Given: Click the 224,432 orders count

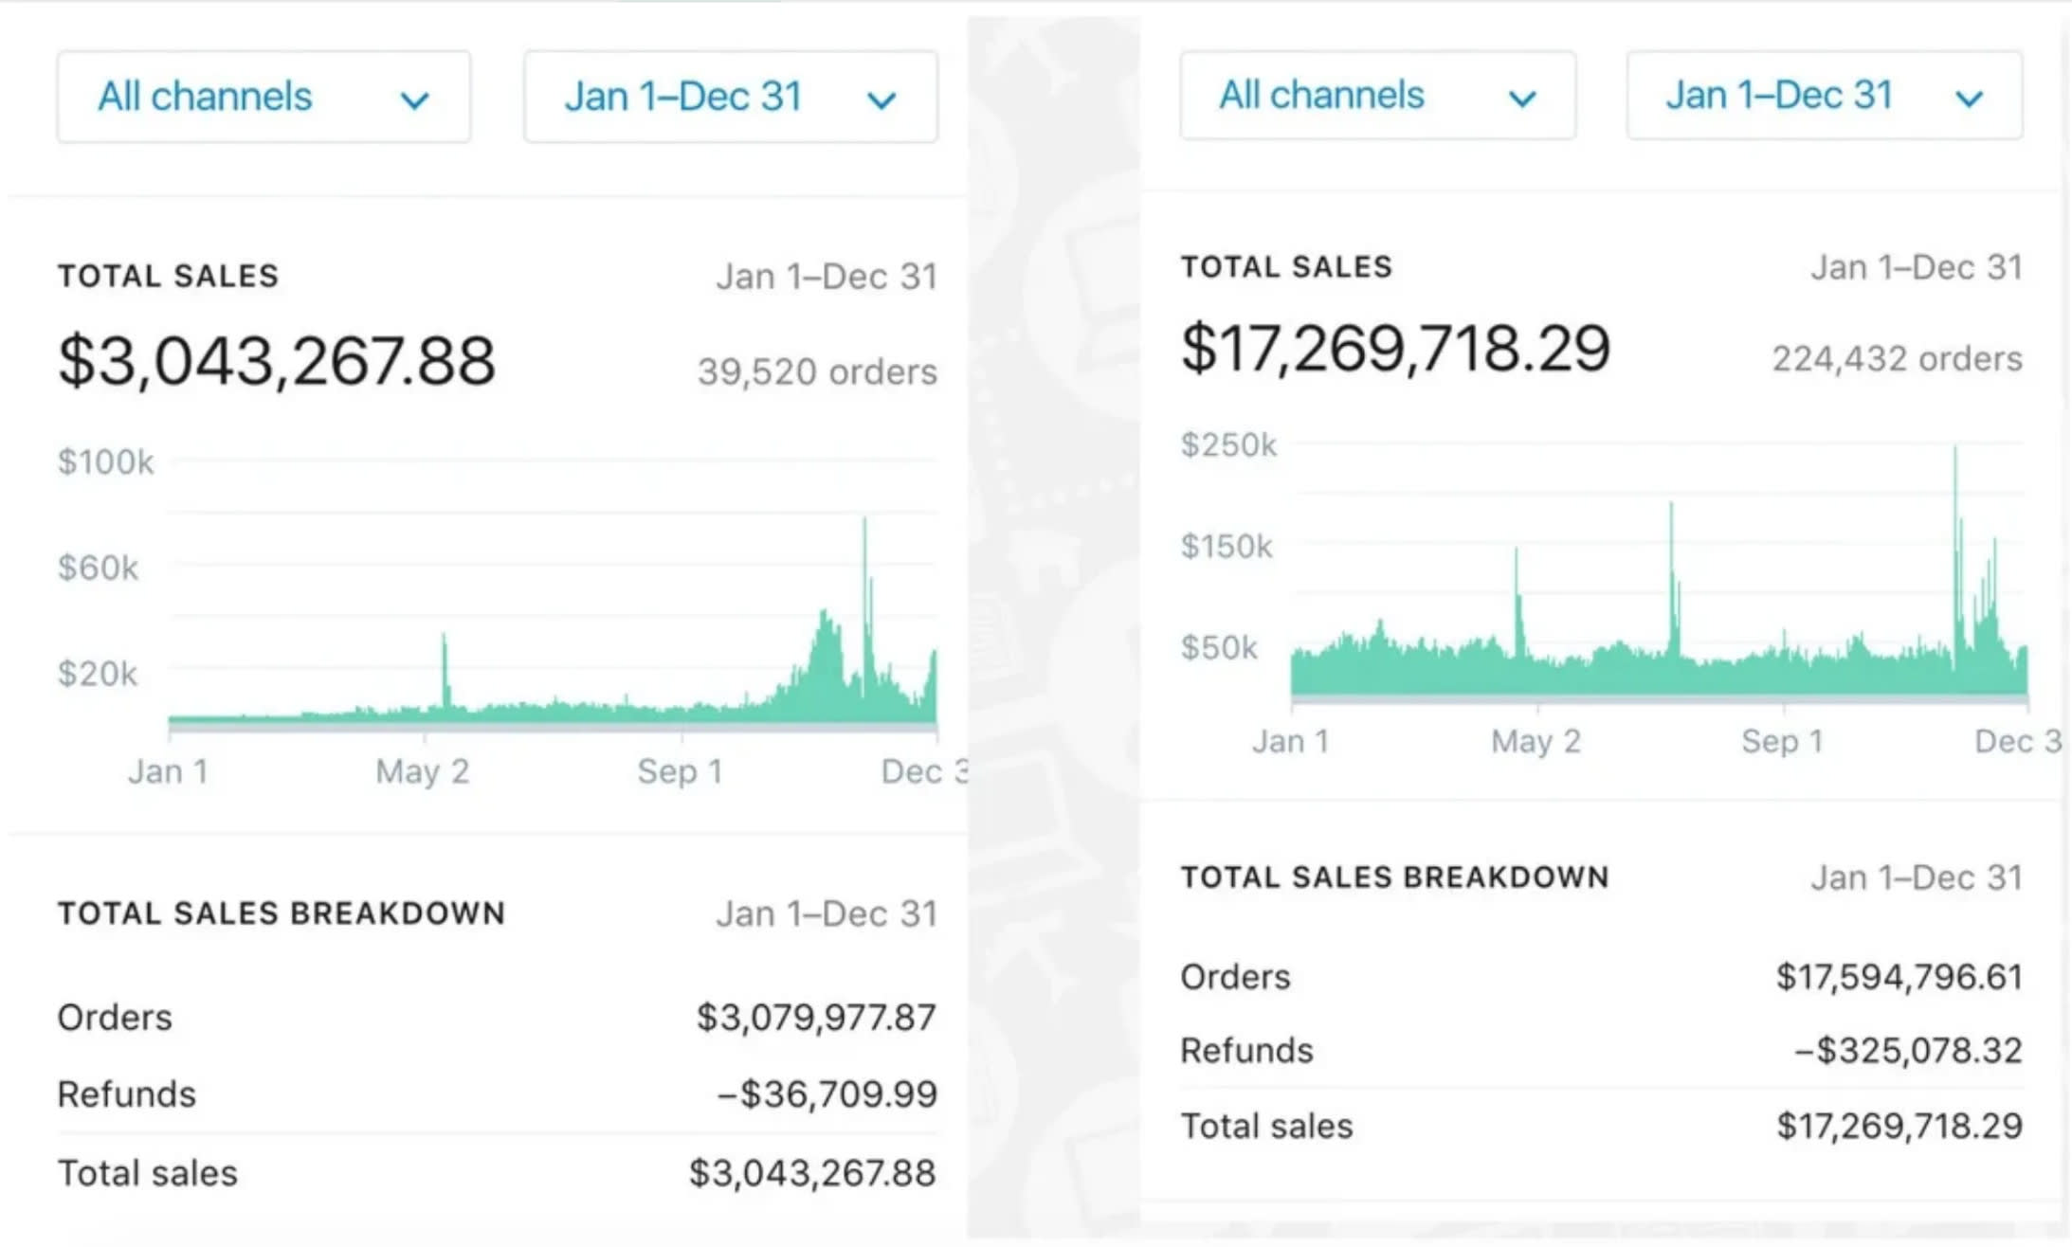Looking at the screenshot, I should 1897,359.
